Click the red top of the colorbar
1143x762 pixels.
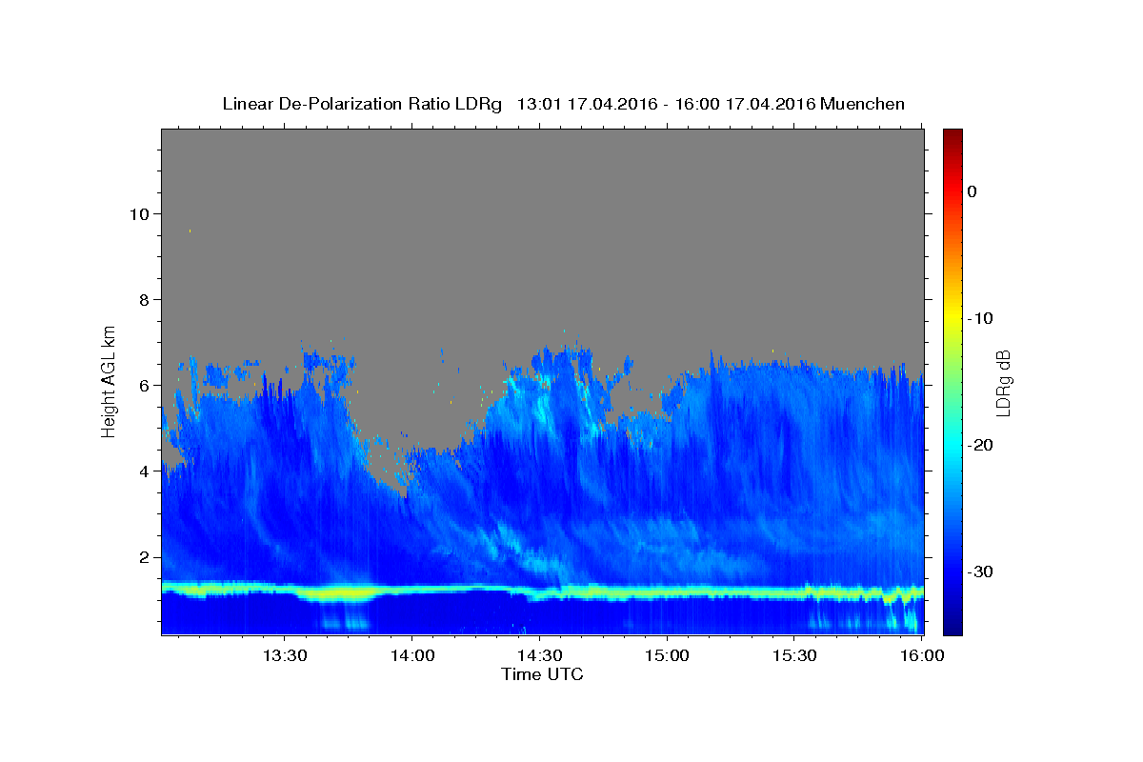pyautogui.click(x=952, y=136)
